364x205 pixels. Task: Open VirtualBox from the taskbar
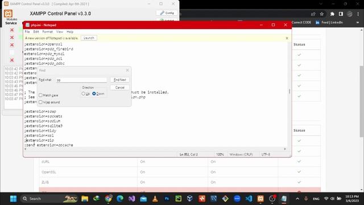click(190, 199)
